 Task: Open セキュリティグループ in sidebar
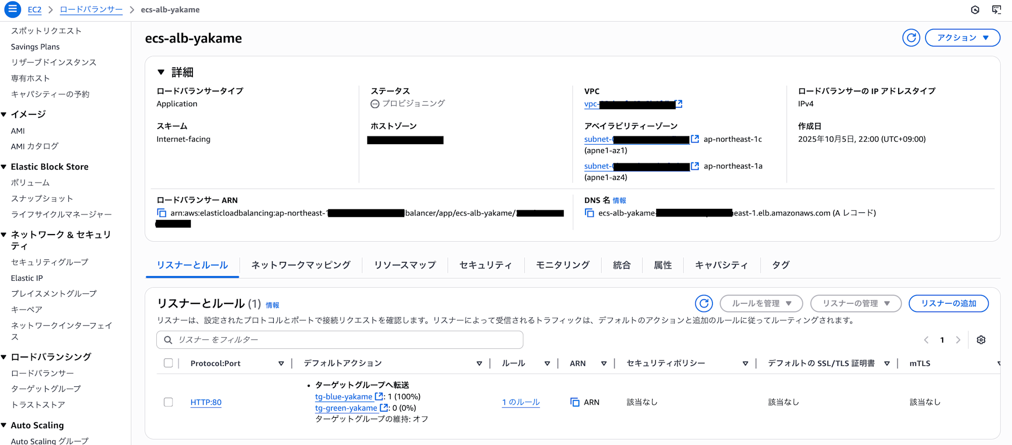pyautogui.click(x=50, y=262)
